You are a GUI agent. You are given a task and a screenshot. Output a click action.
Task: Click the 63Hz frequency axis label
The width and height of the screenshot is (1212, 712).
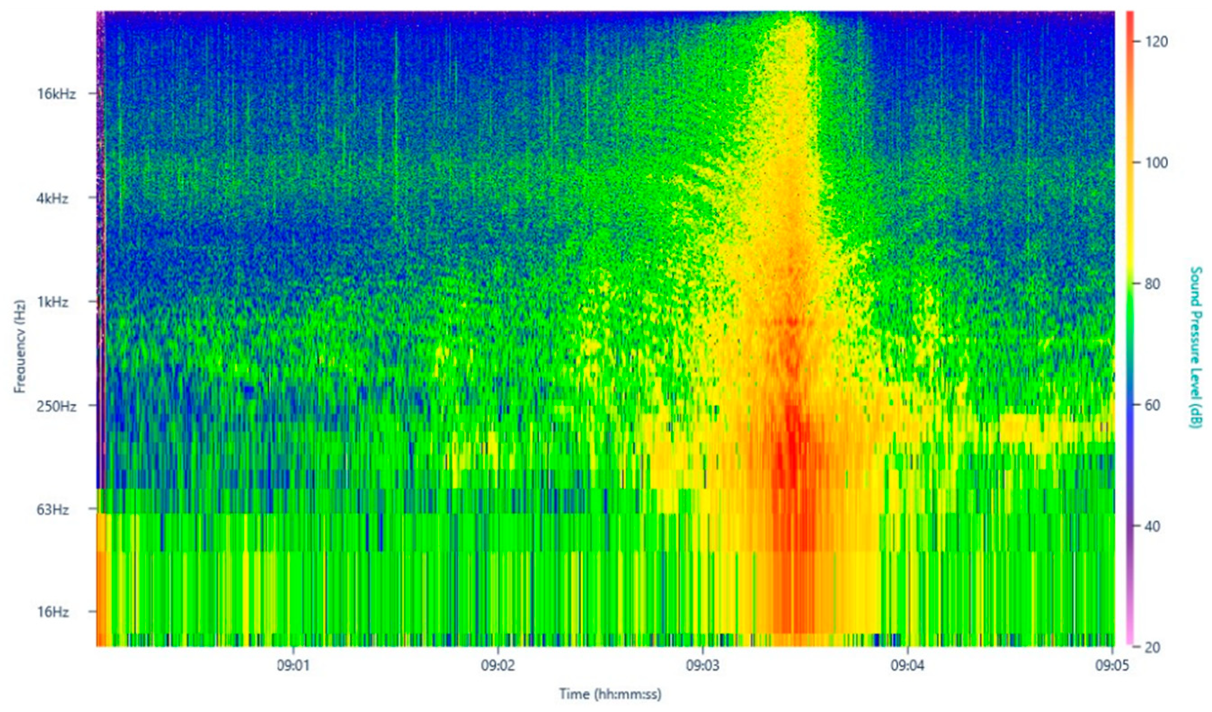[53, 510]
